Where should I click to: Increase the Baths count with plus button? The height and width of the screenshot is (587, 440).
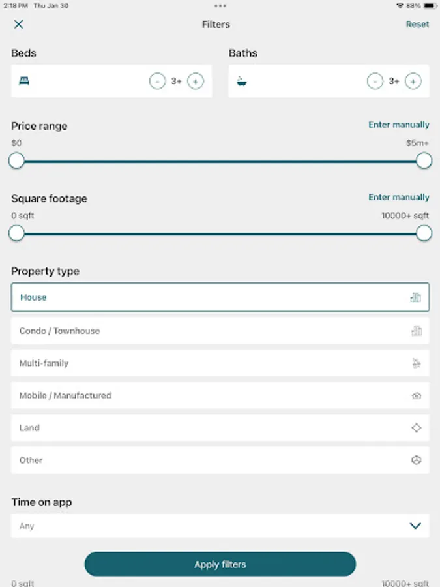point(413,81)
